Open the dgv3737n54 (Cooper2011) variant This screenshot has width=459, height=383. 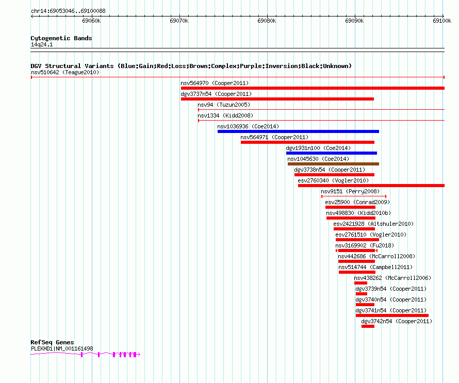(277, 99)
